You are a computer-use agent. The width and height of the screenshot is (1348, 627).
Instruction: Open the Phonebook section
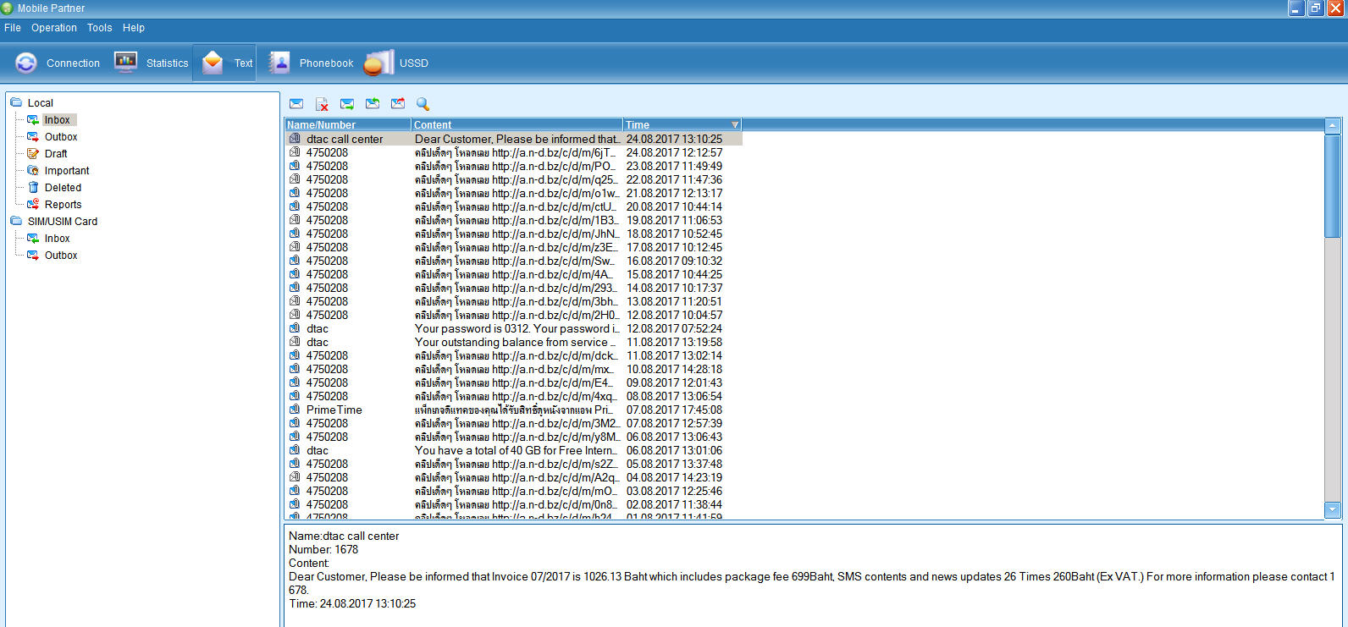310,63
